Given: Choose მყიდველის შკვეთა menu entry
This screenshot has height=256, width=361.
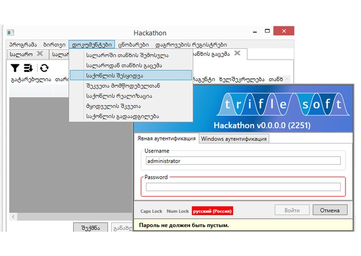Looking at the screenshot, I should pyautogui.click(x=131, y=106).
